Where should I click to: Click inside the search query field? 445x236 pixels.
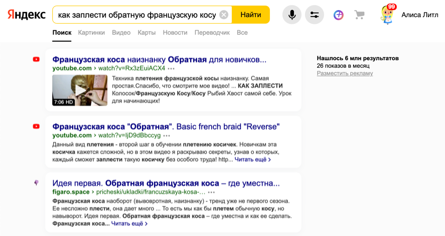tap(135, 15)
